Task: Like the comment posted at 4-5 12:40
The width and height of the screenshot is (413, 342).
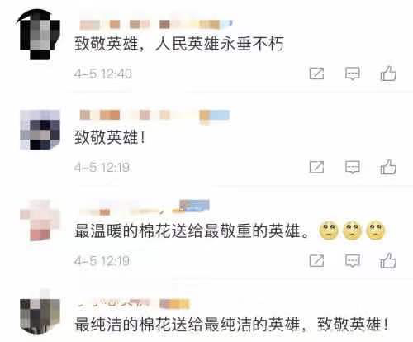Action: pyautogui.click(x=388, y=74)
